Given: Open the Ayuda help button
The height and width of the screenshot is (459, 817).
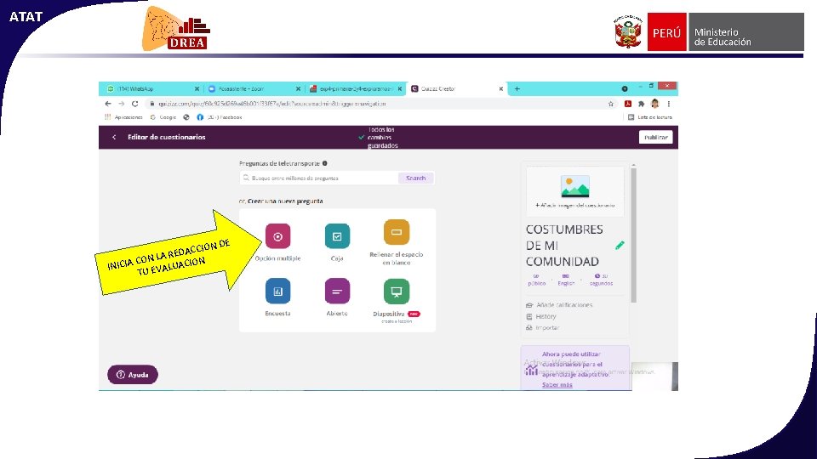Looking at the screenshot, I should (133, 375).
